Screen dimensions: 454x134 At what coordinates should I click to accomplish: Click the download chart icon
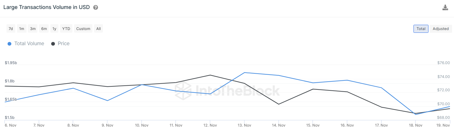445,7
